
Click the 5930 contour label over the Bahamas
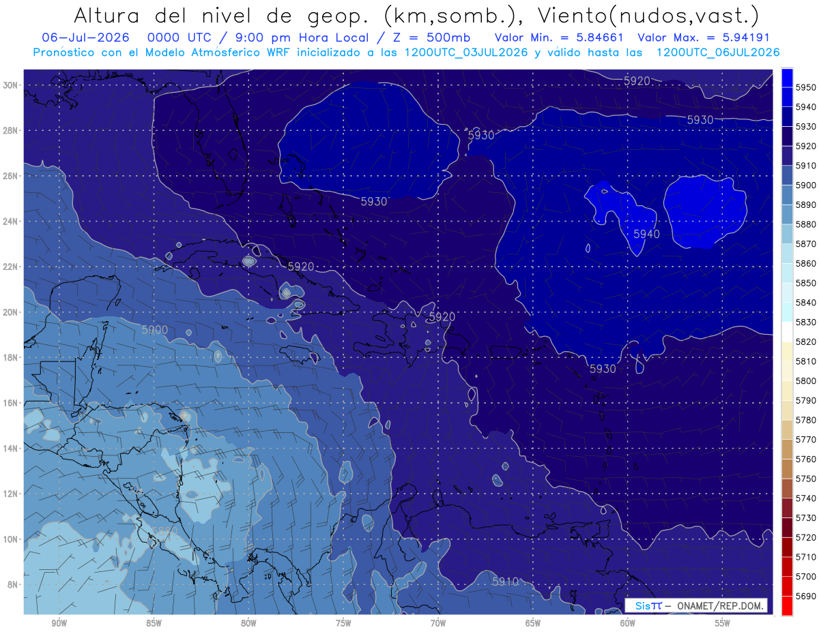point(374,202)
